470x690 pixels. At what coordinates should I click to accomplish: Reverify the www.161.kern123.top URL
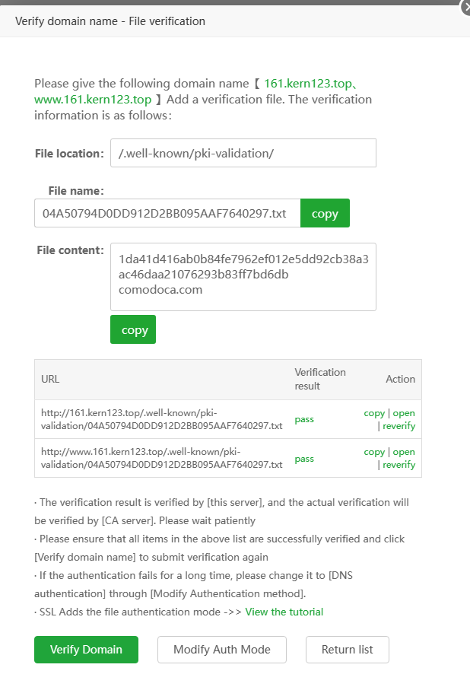(x=399, y=465)
